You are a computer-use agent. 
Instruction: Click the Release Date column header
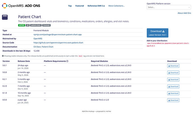click(24, 61)
